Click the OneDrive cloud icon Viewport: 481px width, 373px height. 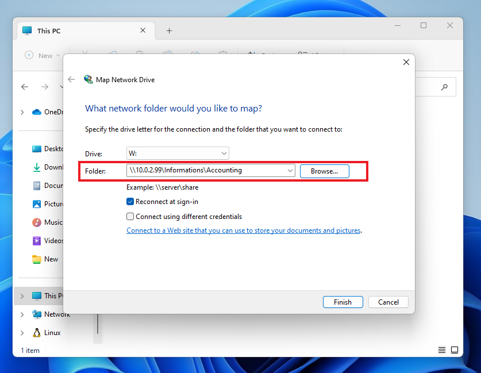[37, 112]
